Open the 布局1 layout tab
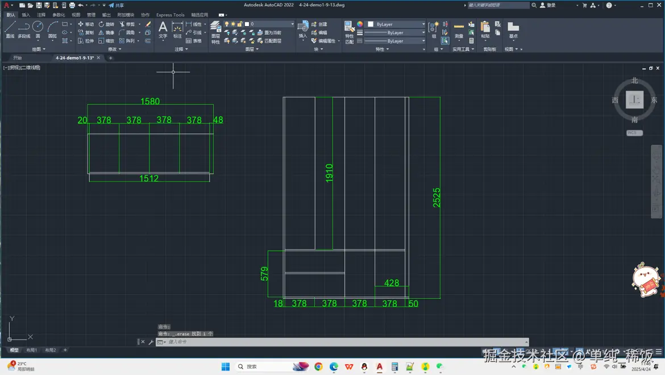The height and width of the screenshot is (375, 665). point(32,350)
